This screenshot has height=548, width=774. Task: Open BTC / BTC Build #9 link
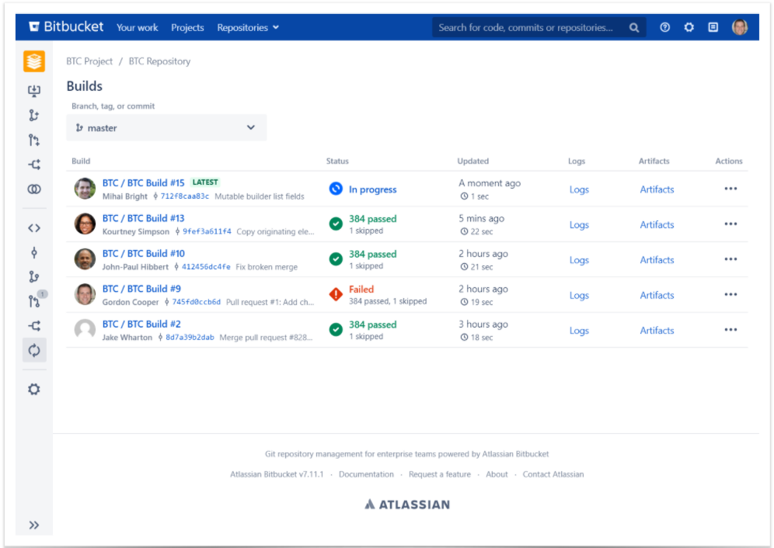point(141,289)
